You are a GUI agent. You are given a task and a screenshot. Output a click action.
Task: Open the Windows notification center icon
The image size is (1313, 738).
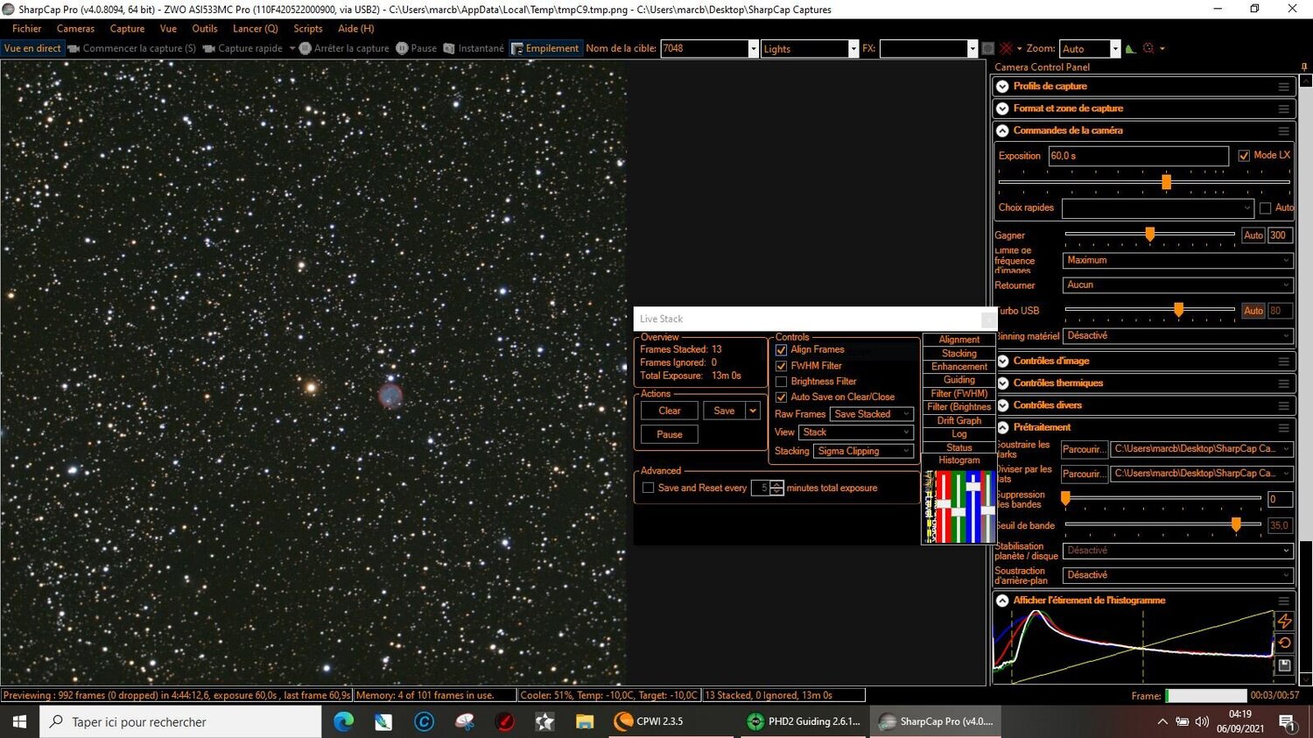pyautogui.click(x=1288, y=721)
